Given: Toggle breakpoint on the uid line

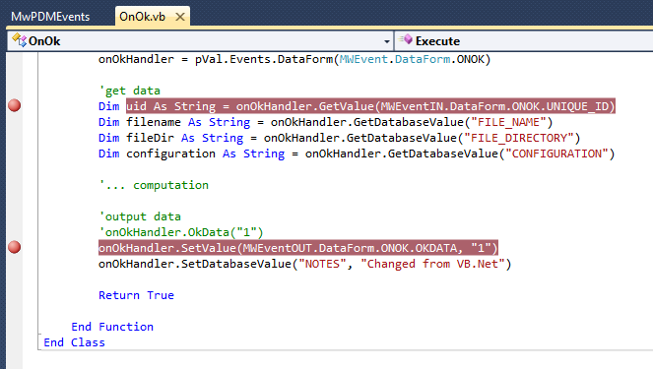Looking at the screenshot, I should click(15, 105).
